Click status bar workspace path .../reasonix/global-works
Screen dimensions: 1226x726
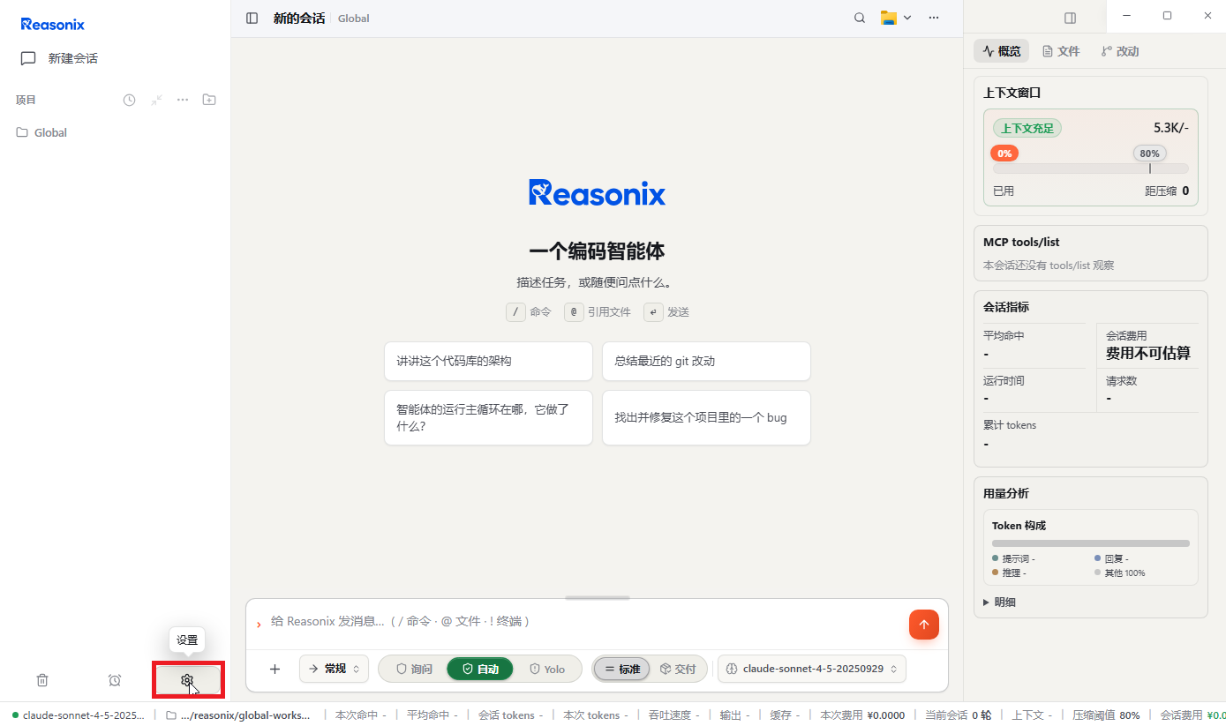(x=238, y=715)
